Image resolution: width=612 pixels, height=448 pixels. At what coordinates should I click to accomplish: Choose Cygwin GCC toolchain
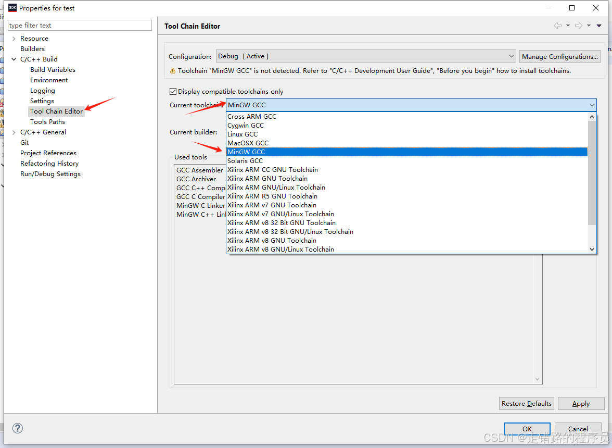(x=407, y=126)
